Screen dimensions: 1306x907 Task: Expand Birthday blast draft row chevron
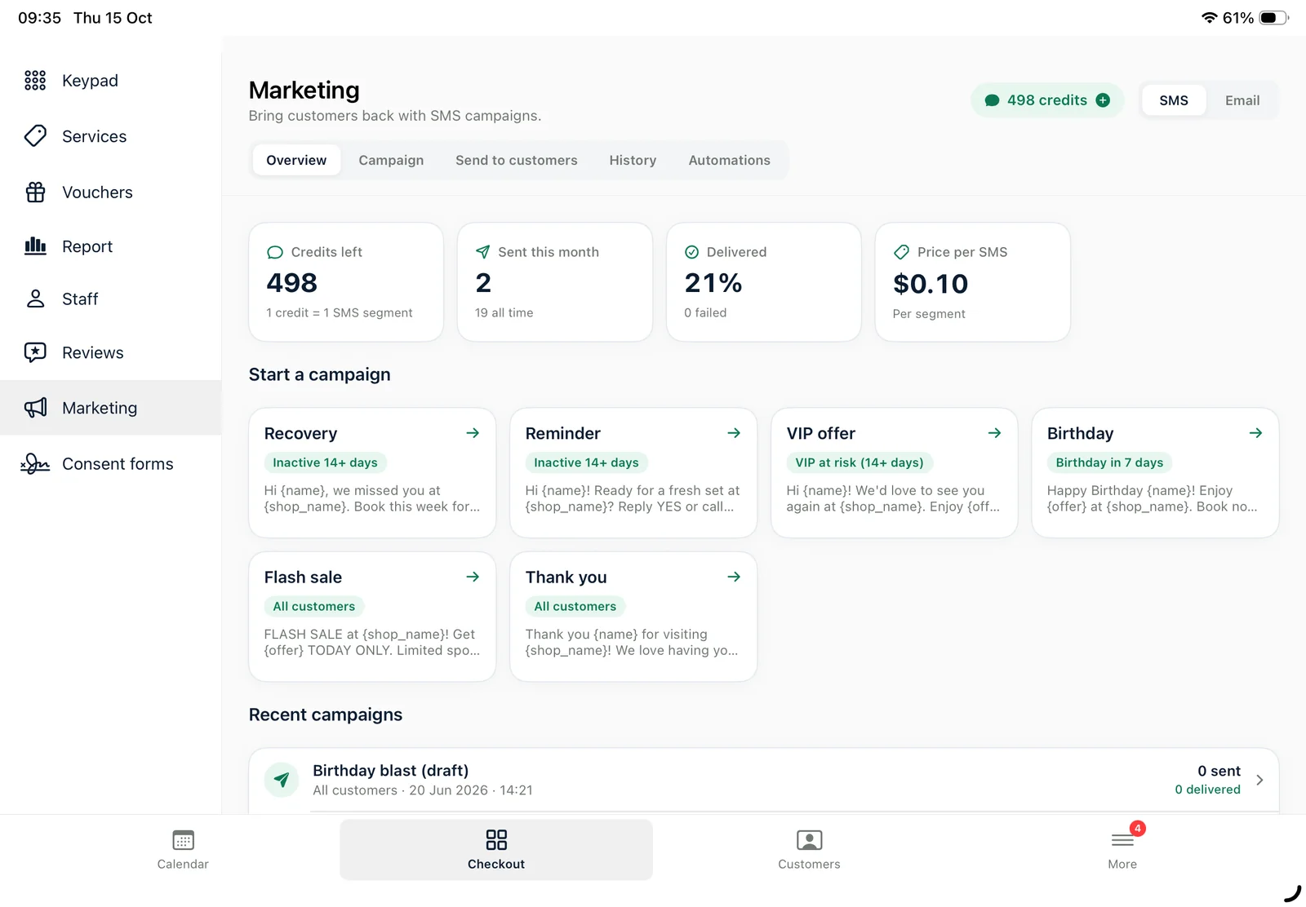(x=1259, y=780)
